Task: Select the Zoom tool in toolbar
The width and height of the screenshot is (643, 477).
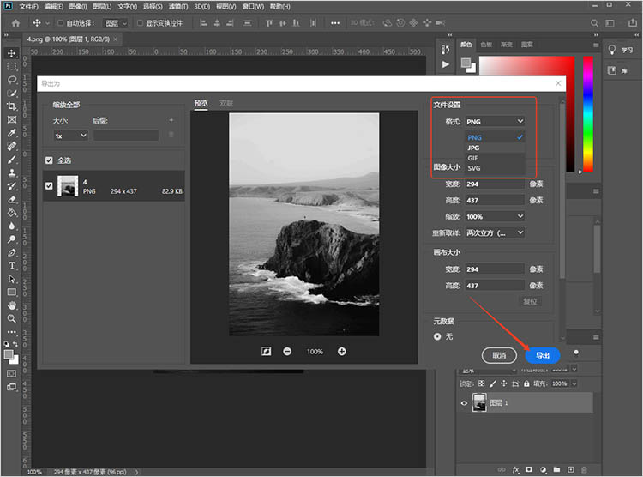Action: pos(11,318)
